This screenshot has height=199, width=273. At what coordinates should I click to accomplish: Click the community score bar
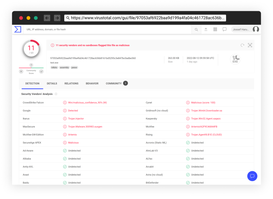(31, 68)
